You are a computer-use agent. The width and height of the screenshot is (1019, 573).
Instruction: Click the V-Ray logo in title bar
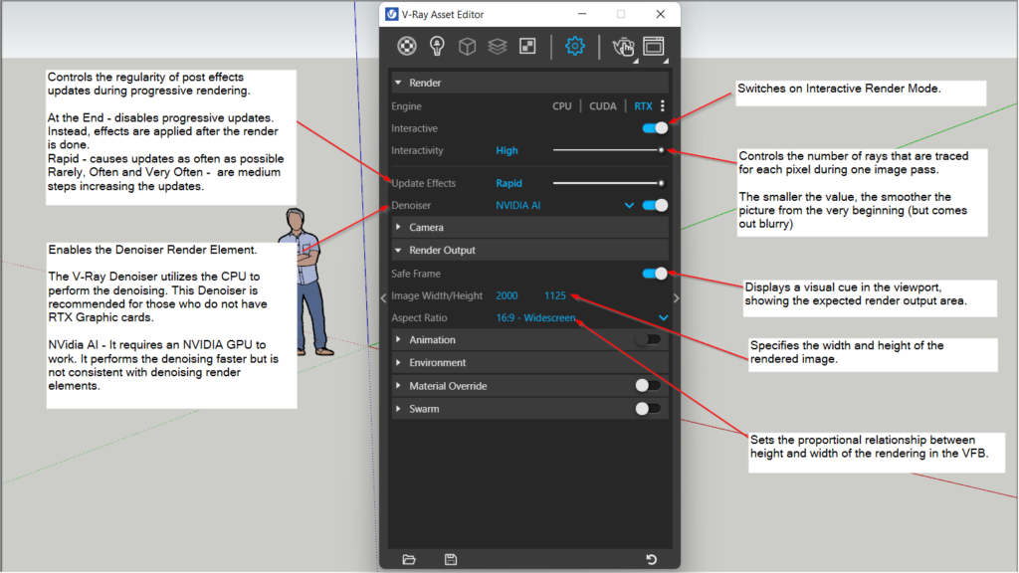(x=392, y=14)
